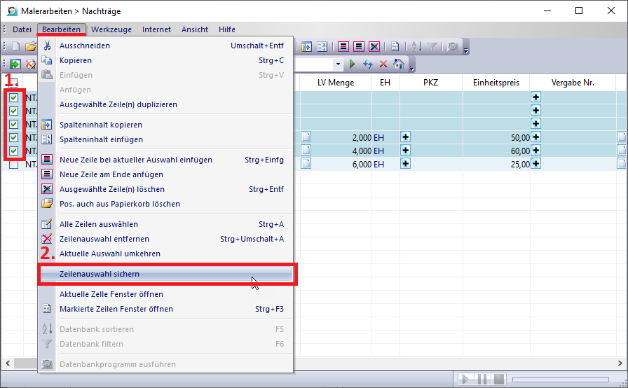Click the copy column content toolbar icon
The image size is (628, 388).
307,47
